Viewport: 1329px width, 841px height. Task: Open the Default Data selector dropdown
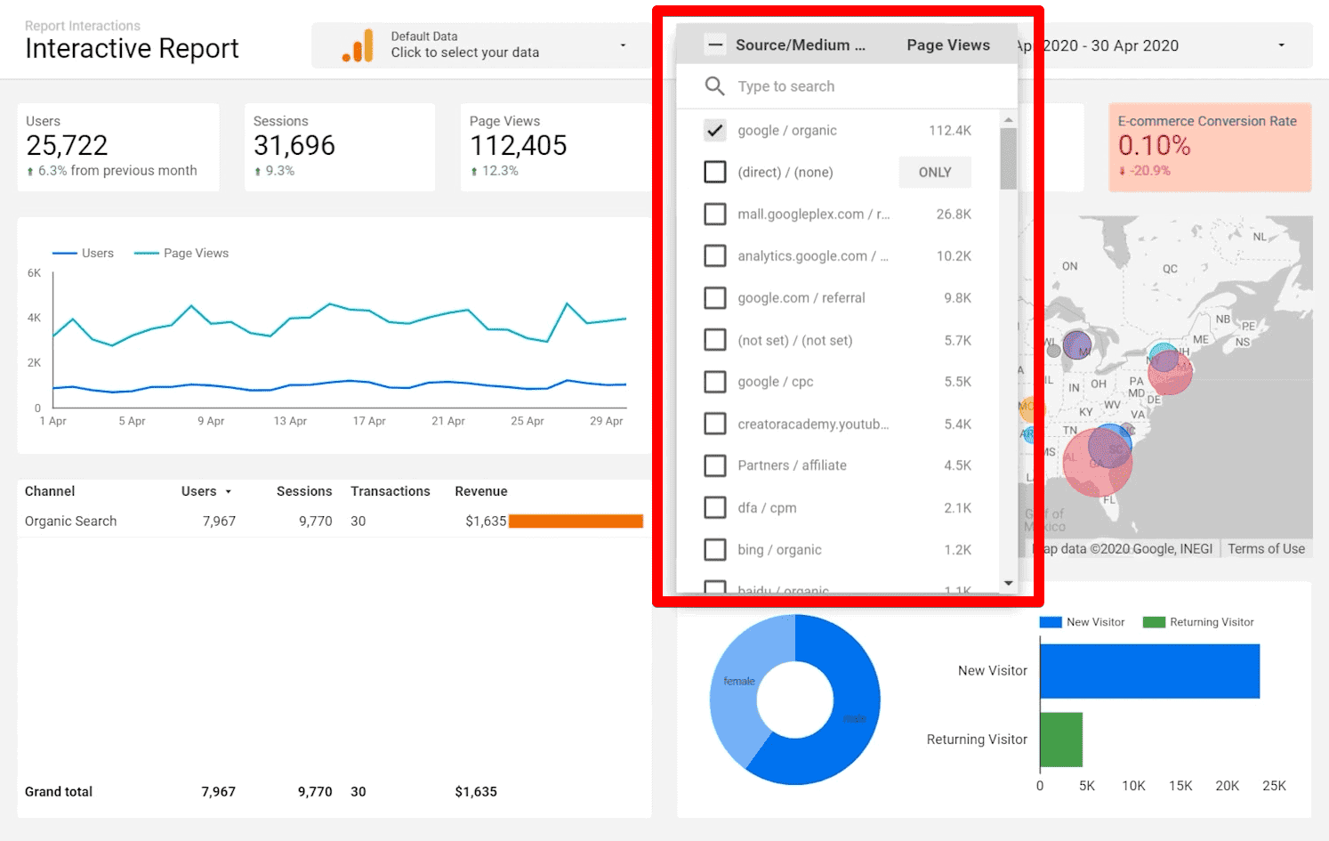pos(623,45)
